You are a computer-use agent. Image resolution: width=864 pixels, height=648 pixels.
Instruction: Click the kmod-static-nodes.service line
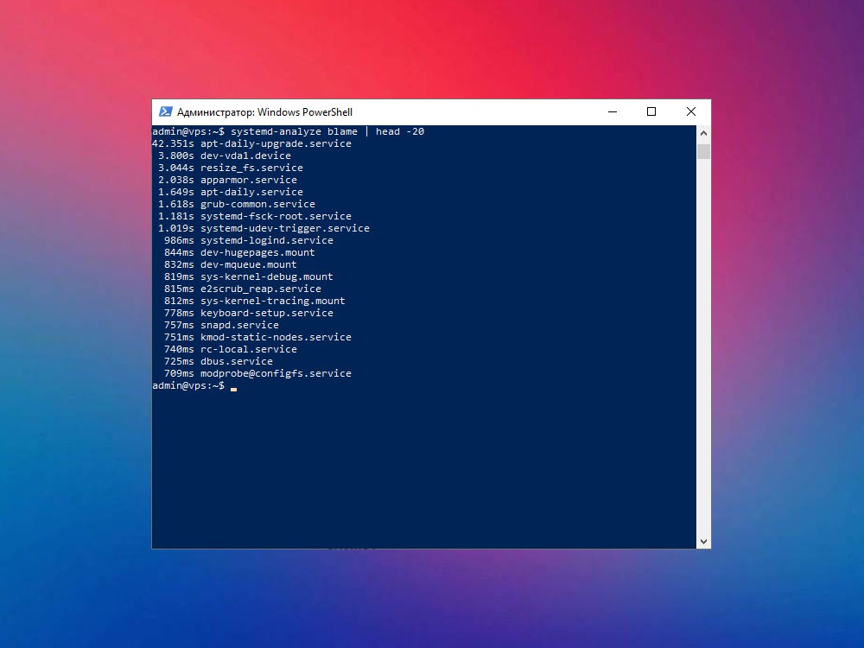(x=257, y=338)
